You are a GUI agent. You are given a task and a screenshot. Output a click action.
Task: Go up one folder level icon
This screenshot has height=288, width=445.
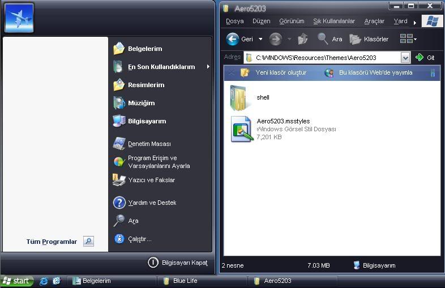[302, 39]
